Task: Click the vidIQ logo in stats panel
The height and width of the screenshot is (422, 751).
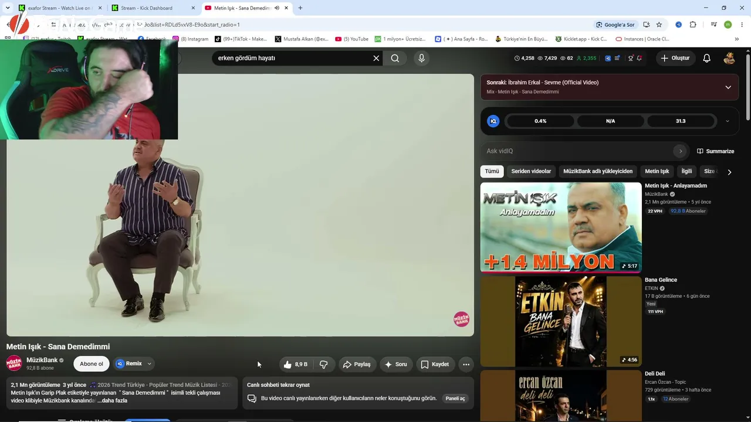Action: pos(493,121)
